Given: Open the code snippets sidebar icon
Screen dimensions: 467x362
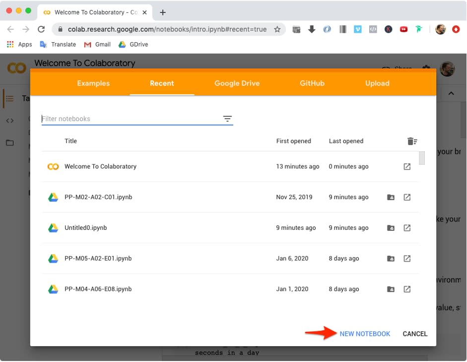Looking at the screenshot, I should coord(10,121).
